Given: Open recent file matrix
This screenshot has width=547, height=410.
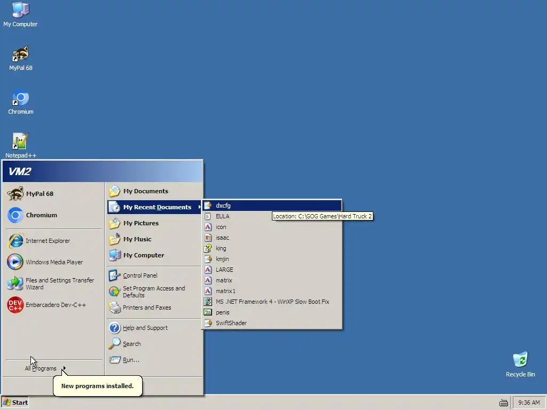Looking at the screenshot, I should (x=272, y=280).
